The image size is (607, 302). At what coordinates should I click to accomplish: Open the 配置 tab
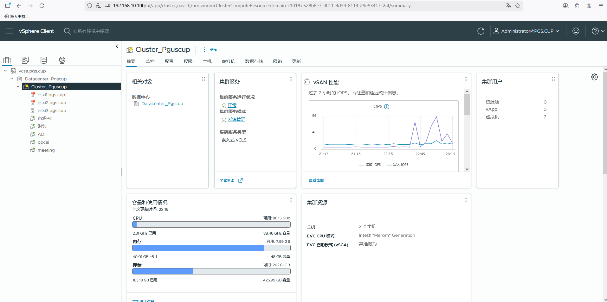click(x=169, y=61)
